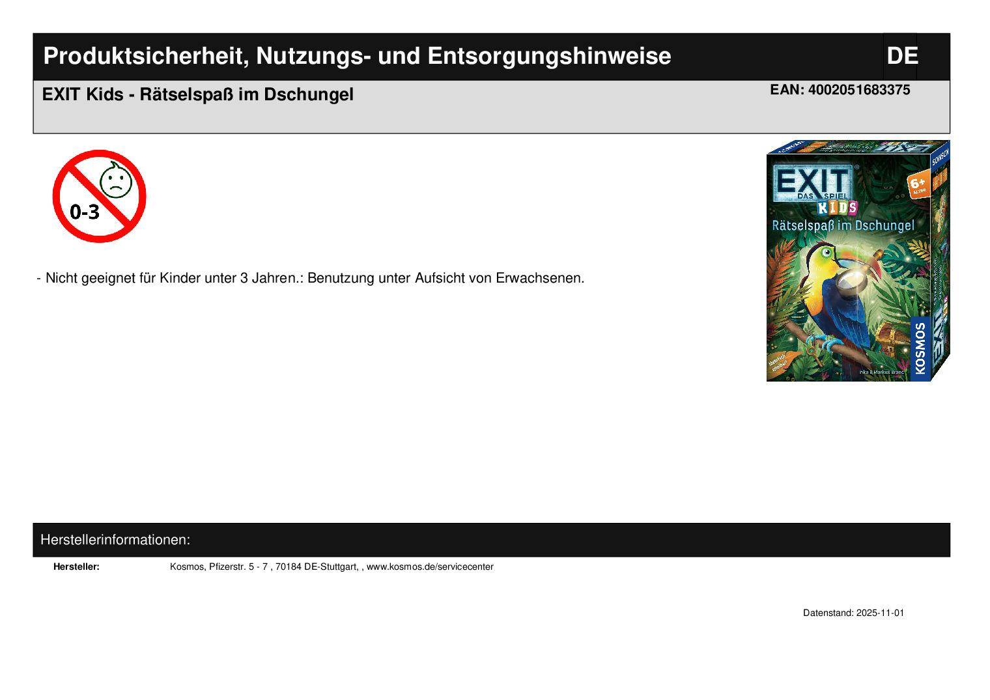Click the red 0-3 age warning symbol
This screenshot has width=990, height=700.
click(x=99, y=196)
